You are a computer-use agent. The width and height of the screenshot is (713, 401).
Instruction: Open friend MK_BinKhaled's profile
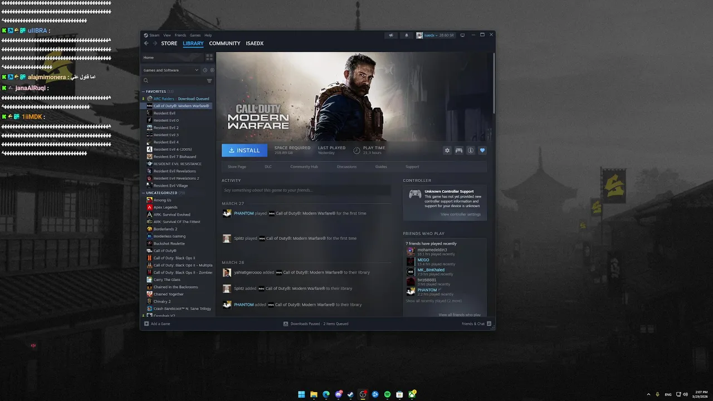431,270
